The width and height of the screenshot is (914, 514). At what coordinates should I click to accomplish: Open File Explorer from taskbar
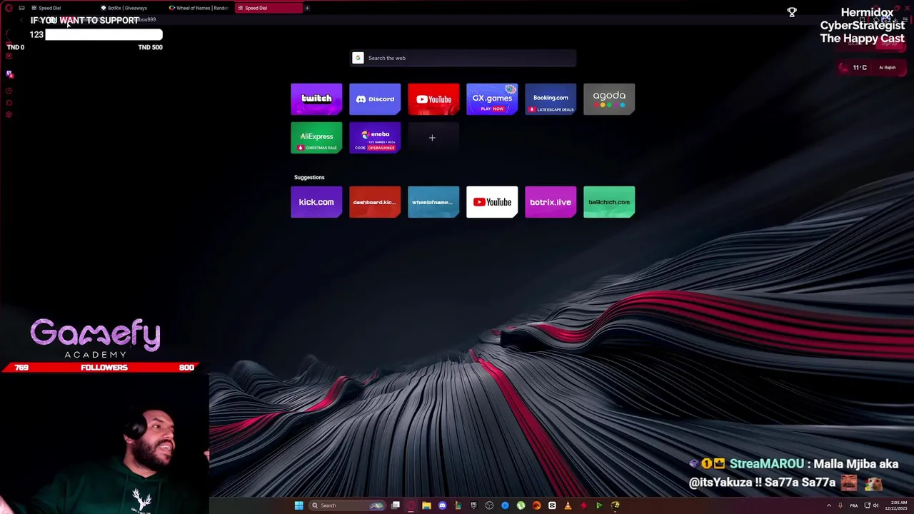(x=426, y=505)
